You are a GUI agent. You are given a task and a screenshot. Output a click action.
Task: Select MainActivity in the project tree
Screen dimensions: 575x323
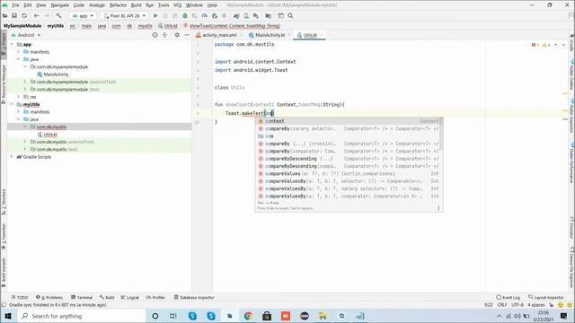[x=56, y=74]
